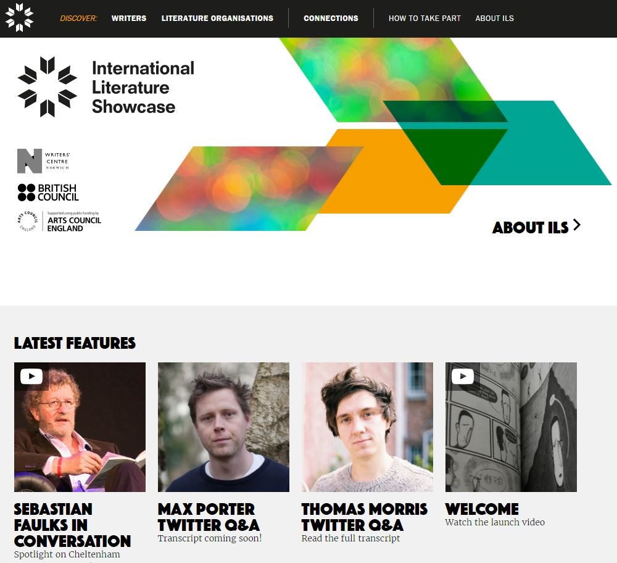Click the Max Porter portrait thumbnail
This screenshot has width=617, height=563.
coord(223,427)
